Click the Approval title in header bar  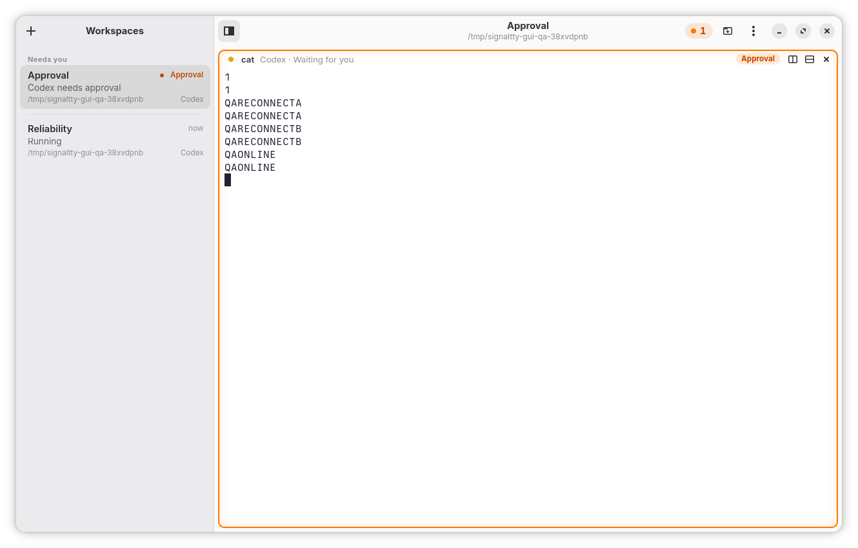point(528,26)
